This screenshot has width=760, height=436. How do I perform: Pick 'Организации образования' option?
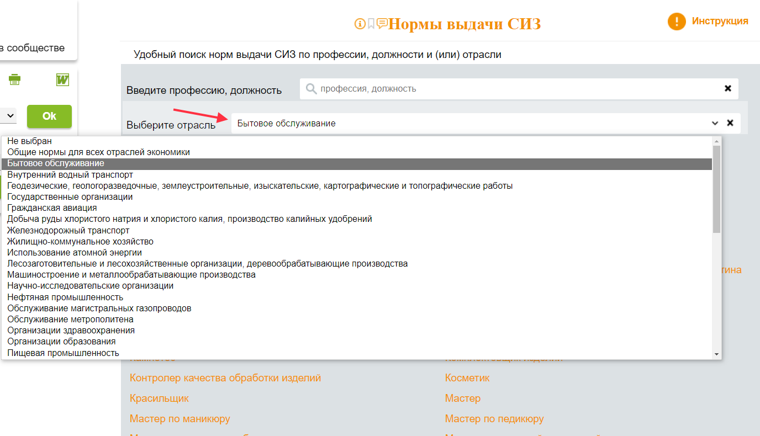tap(357, 342)
